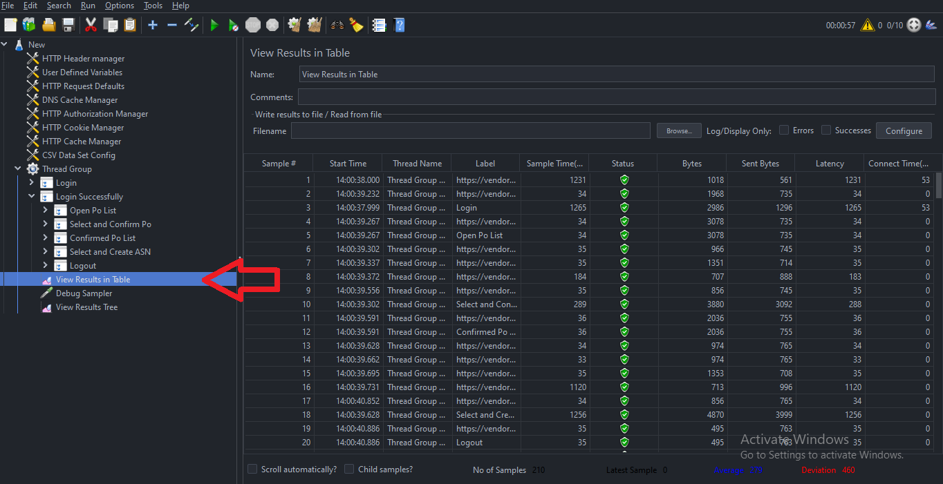943x484 pixels.
Task: Start the test with the green play icon
Action: [214, 25]
